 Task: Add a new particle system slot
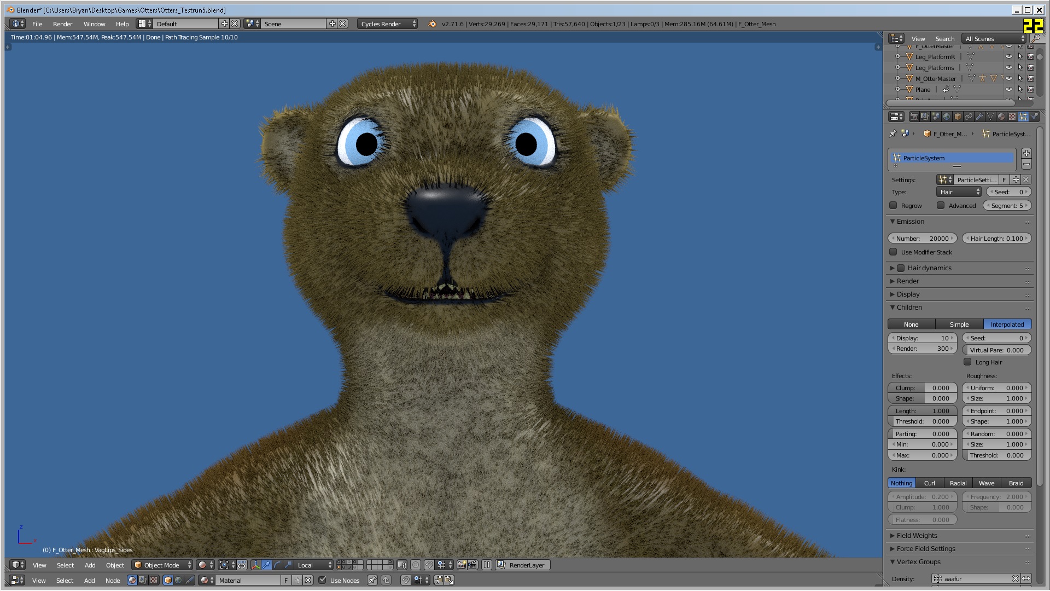[1026, 153]
